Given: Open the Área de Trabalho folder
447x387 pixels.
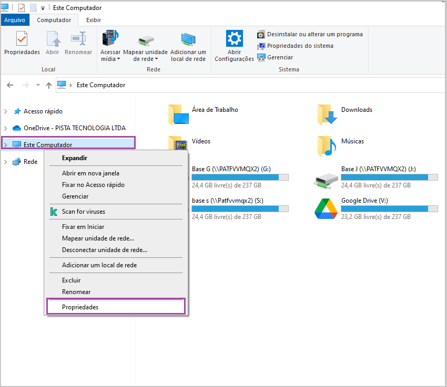Looking at the screenshot, I should point(179,114).
